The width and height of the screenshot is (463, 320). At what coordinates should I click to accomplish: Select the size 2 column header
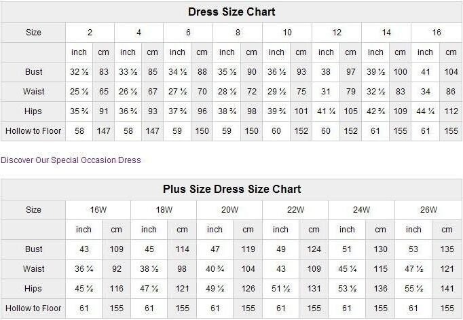pos(90,33)
